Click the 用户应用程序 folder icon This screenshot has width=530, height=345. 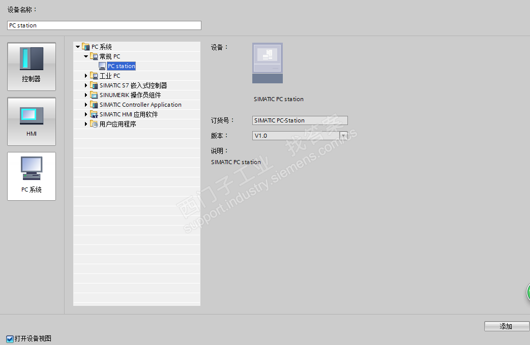(x=94, y=124)
